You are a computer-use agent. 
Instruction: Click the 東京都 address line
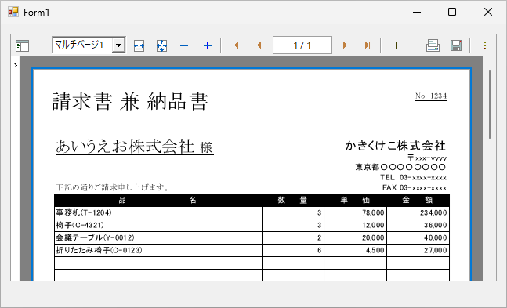tap(400, 167)
